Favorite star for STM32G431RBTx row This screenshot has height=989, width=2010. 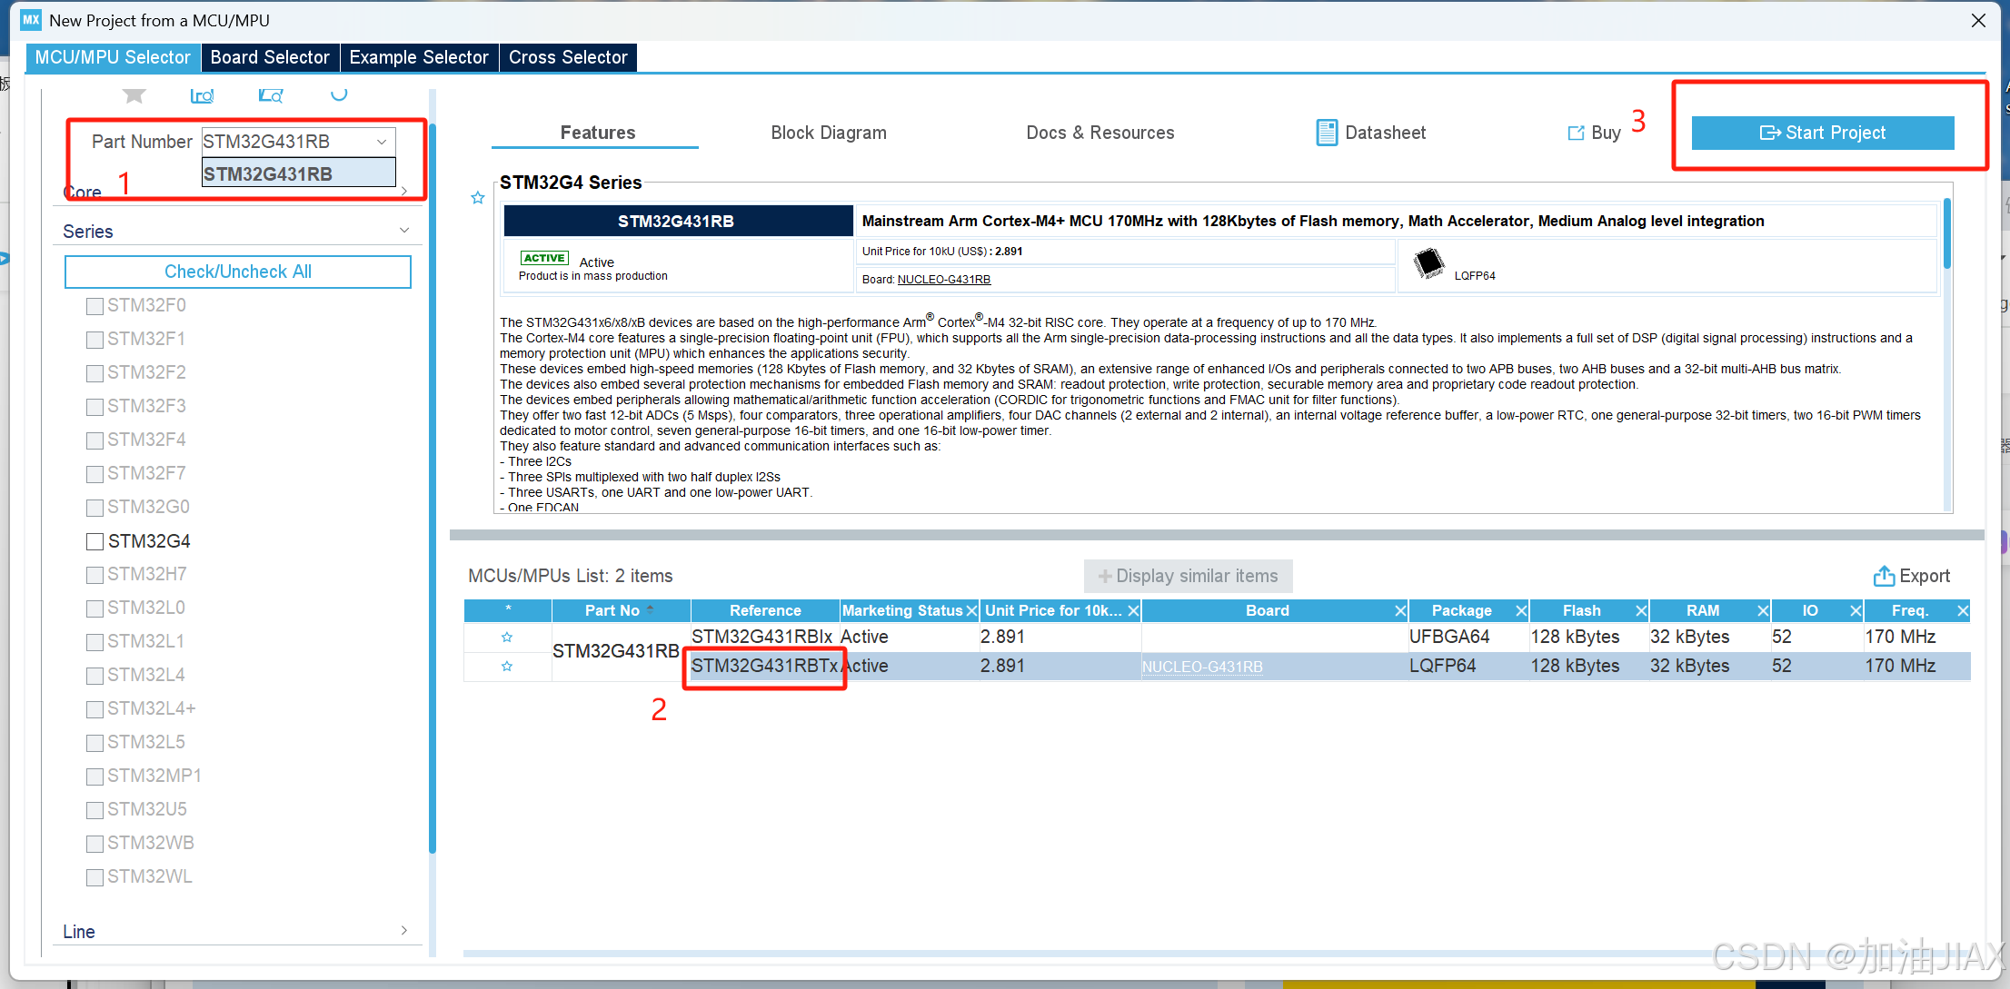[507, 667]
